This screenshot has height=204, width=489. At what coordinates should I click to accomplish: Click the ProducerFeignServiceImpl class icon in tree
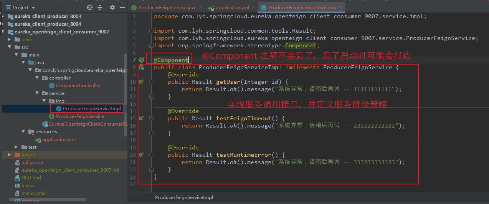coord(59,109)
